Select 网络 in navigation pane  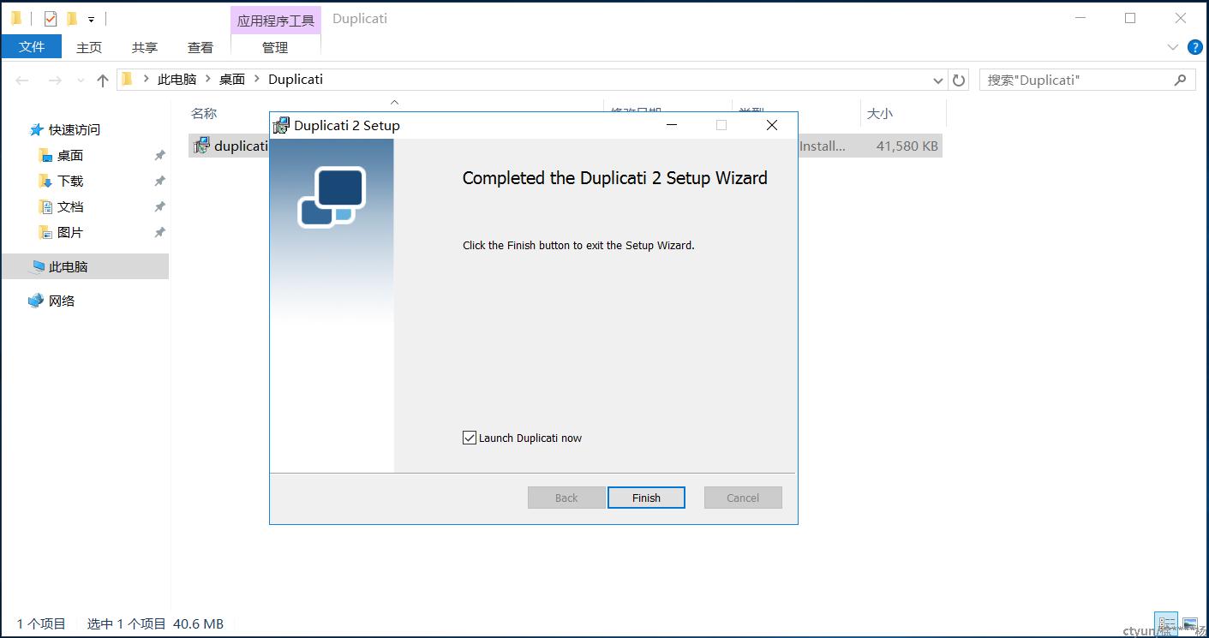(62, 301)
